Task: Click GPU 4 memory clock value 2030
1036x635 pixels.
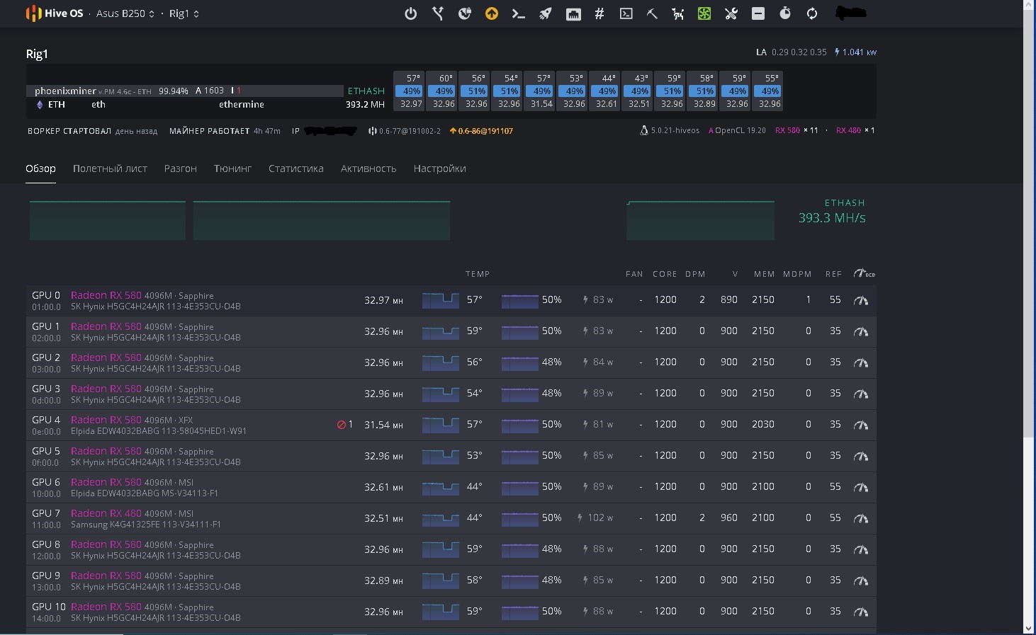Action: 762,424
